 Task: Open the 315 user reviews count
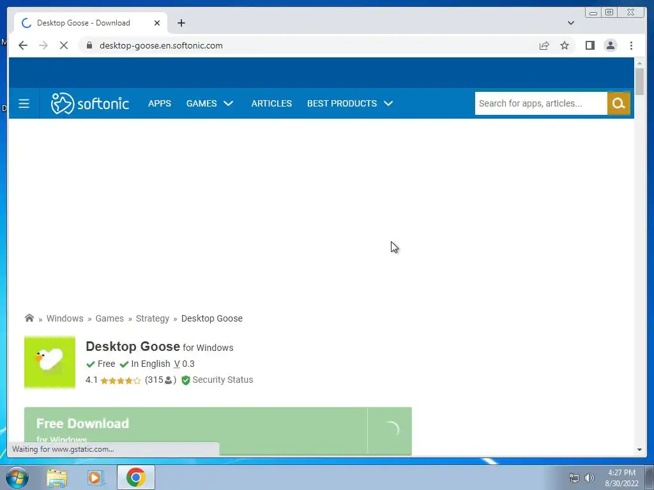pyautogui.click(x=160, y=380)
